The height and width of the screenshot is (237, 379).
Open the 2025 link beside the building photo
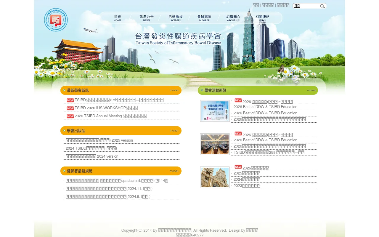(247, 173)
